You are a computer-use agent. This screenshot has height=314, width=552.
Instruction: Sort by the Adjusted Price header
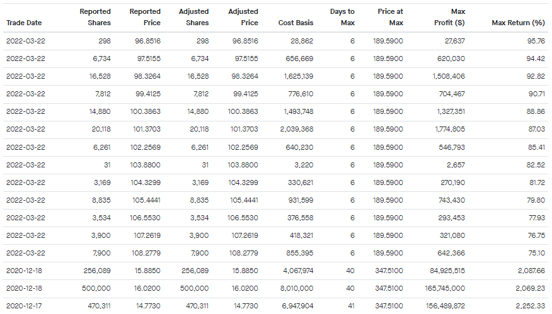tap(243, 17)
